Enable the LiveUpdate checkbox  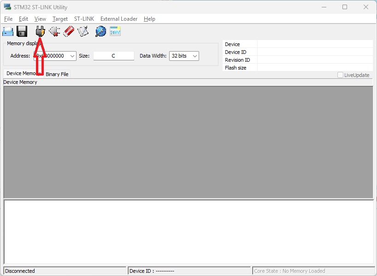[x=340, y=75]
